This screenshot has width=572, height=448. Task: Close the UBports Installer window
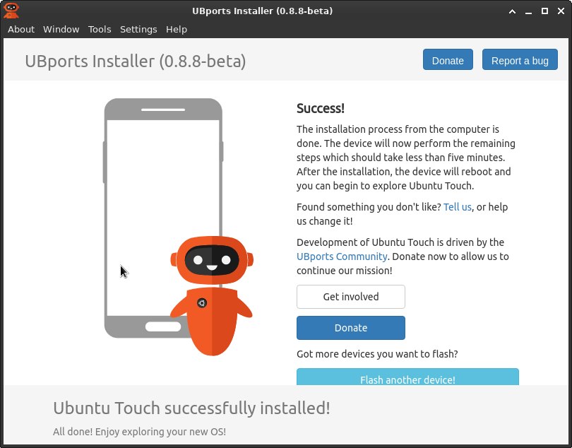561,11
